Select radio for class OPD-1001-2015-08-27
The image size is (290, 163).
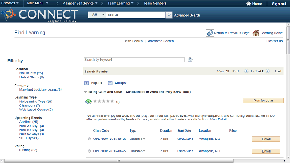[89, 151]
